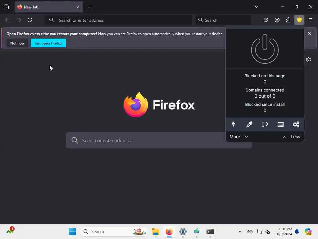Open the Extensions puzzle icon
The height and width of the screenshot is (239, 318).
[x=288, y=20]
